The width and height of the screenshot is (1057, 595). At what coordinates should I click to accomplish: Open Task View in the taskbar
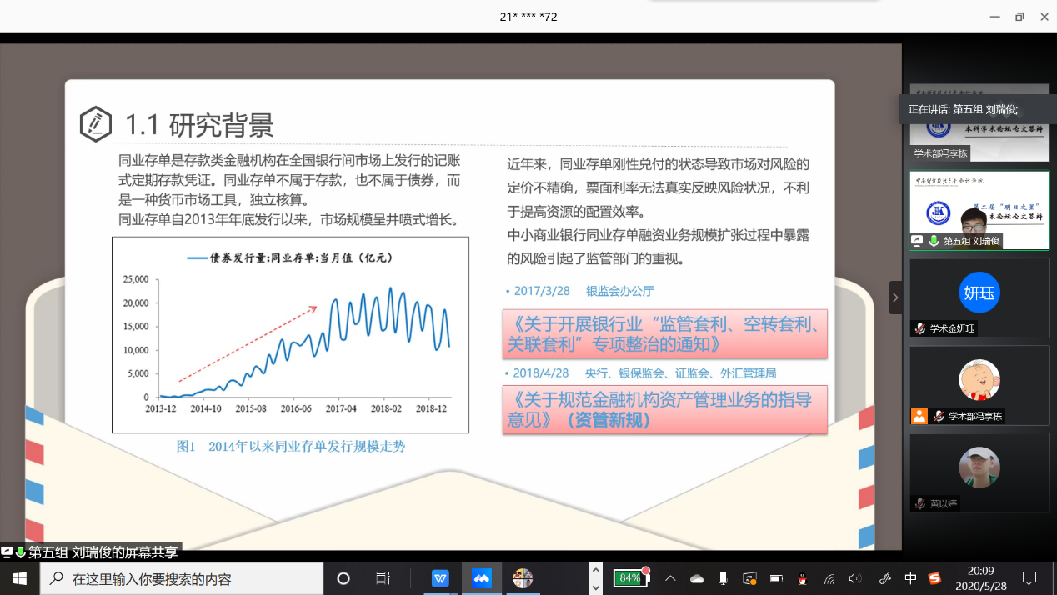point(383,578)
